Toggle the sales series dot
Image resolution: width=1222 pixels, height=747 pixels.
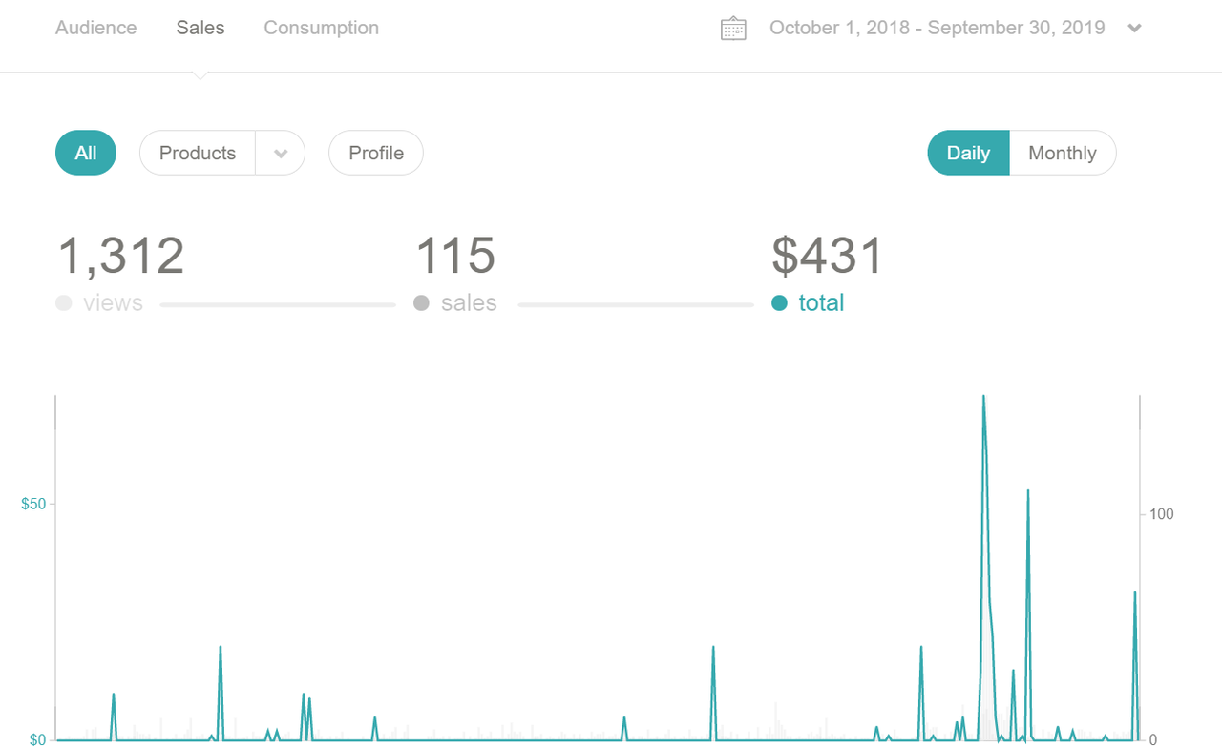[x=421, y=303]
